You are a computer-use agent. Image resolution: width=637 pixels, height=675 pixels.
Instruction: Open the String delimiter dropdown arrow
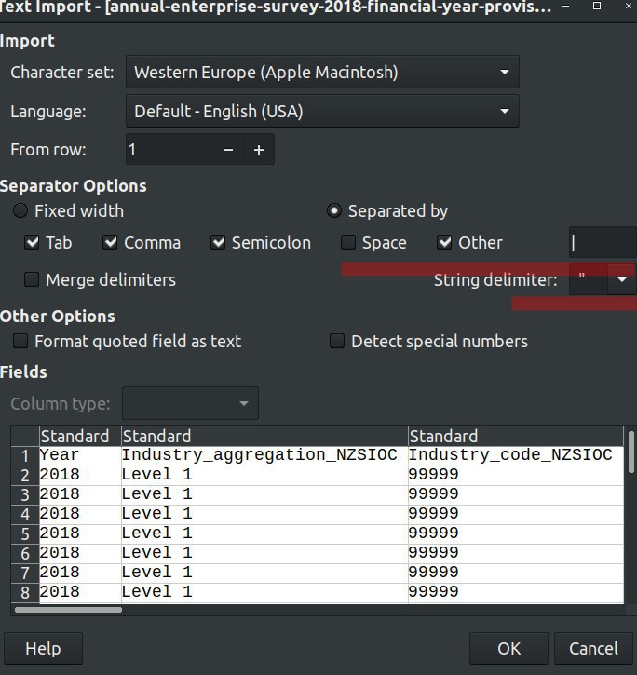(622, 280)
